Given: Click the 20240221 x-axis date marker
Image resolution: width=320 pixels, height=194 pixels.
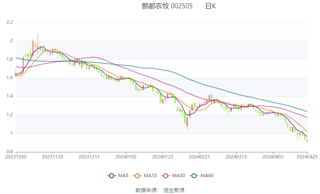Looking at the screenshot, I should point(199,156).
